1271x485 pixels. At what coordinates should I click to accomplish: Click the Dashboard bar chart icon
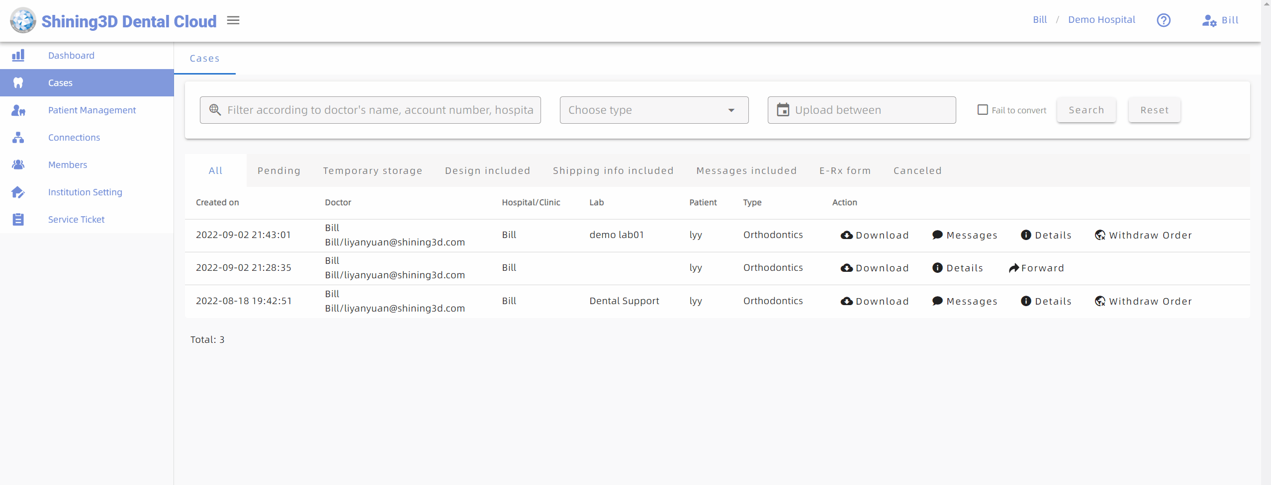tap(18, 55)
